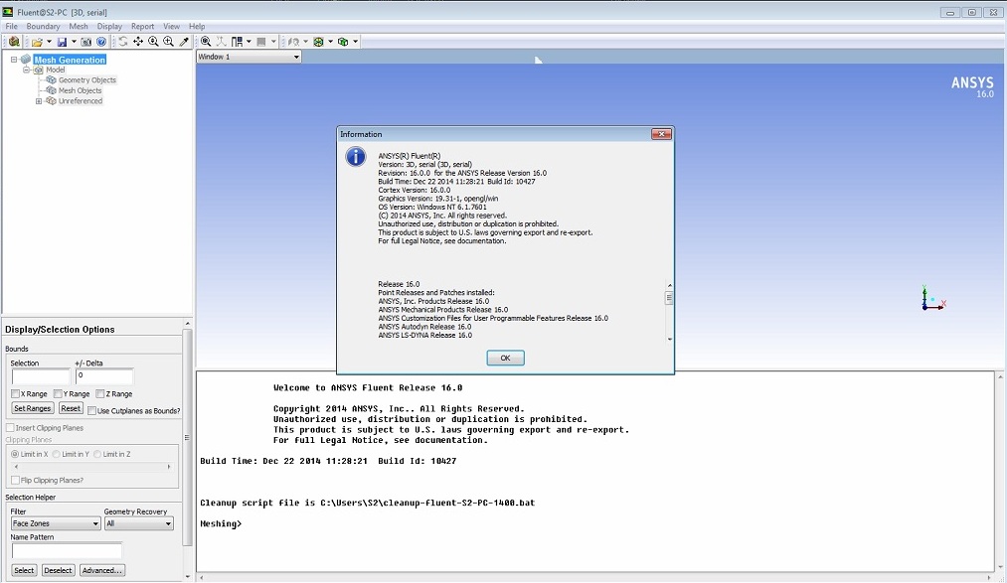
Task: Enable the Z Range checkbox
Action: click(100, 393)
